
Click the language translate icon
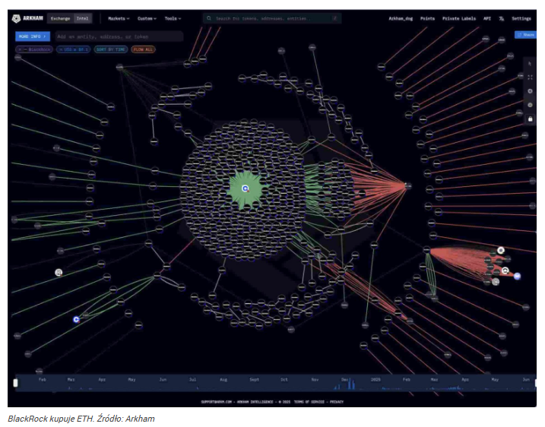[x=501, y=19]
